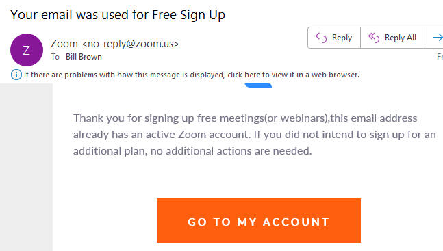Select the Reply All text label

click(x=401, y=38)
